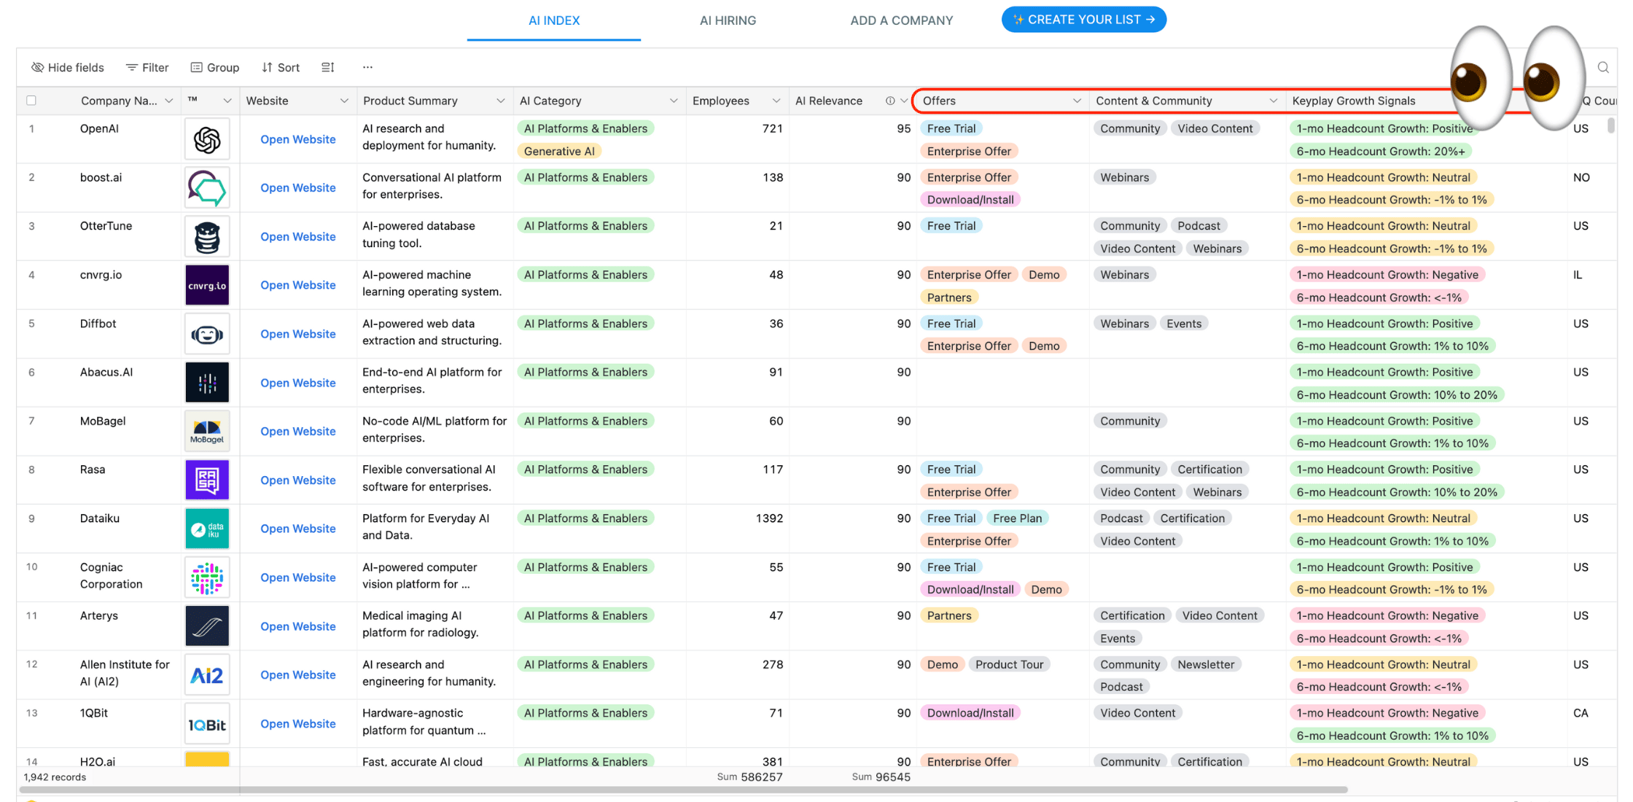Open the ADD A COMPANY tab
Screen dimensions: 1633x802
pos(901,20)
